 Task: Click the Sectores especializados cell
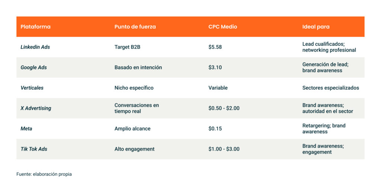coord(330,88)
